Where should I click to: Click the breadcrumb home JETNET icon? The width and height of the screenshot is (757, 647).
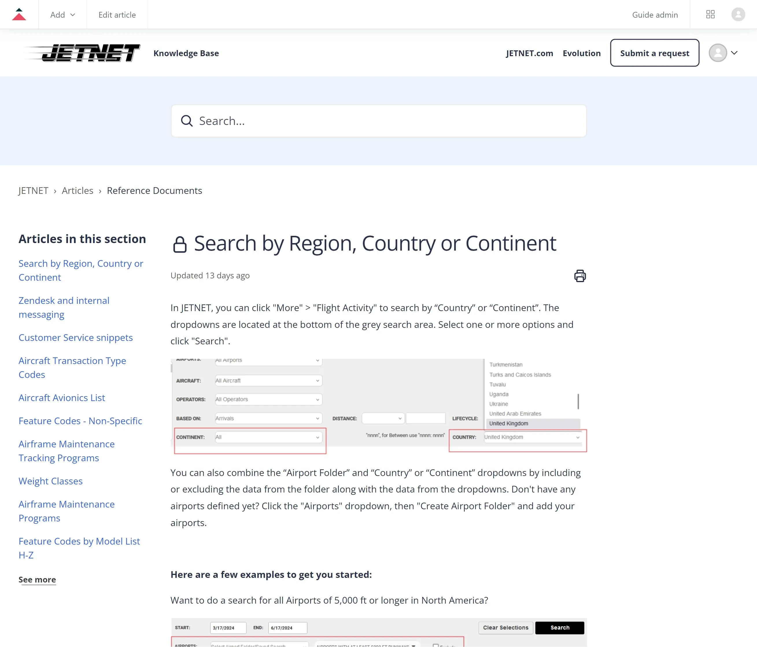33,190
